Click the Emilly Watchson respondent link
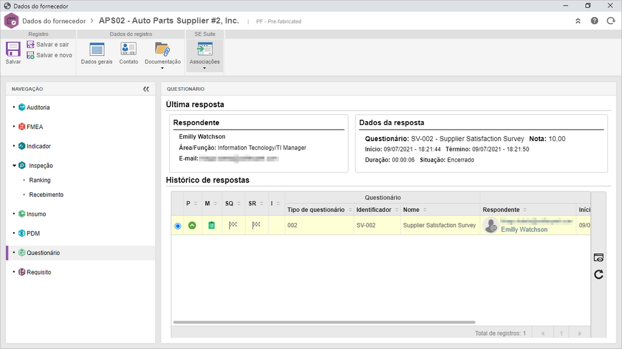 [524, 230]
